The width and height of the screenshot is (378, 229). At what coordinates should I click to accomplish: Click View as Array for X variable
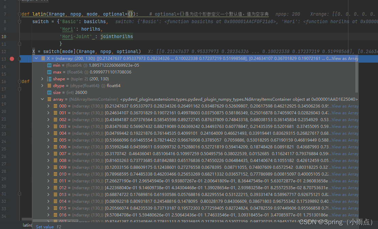pos(345,58)
